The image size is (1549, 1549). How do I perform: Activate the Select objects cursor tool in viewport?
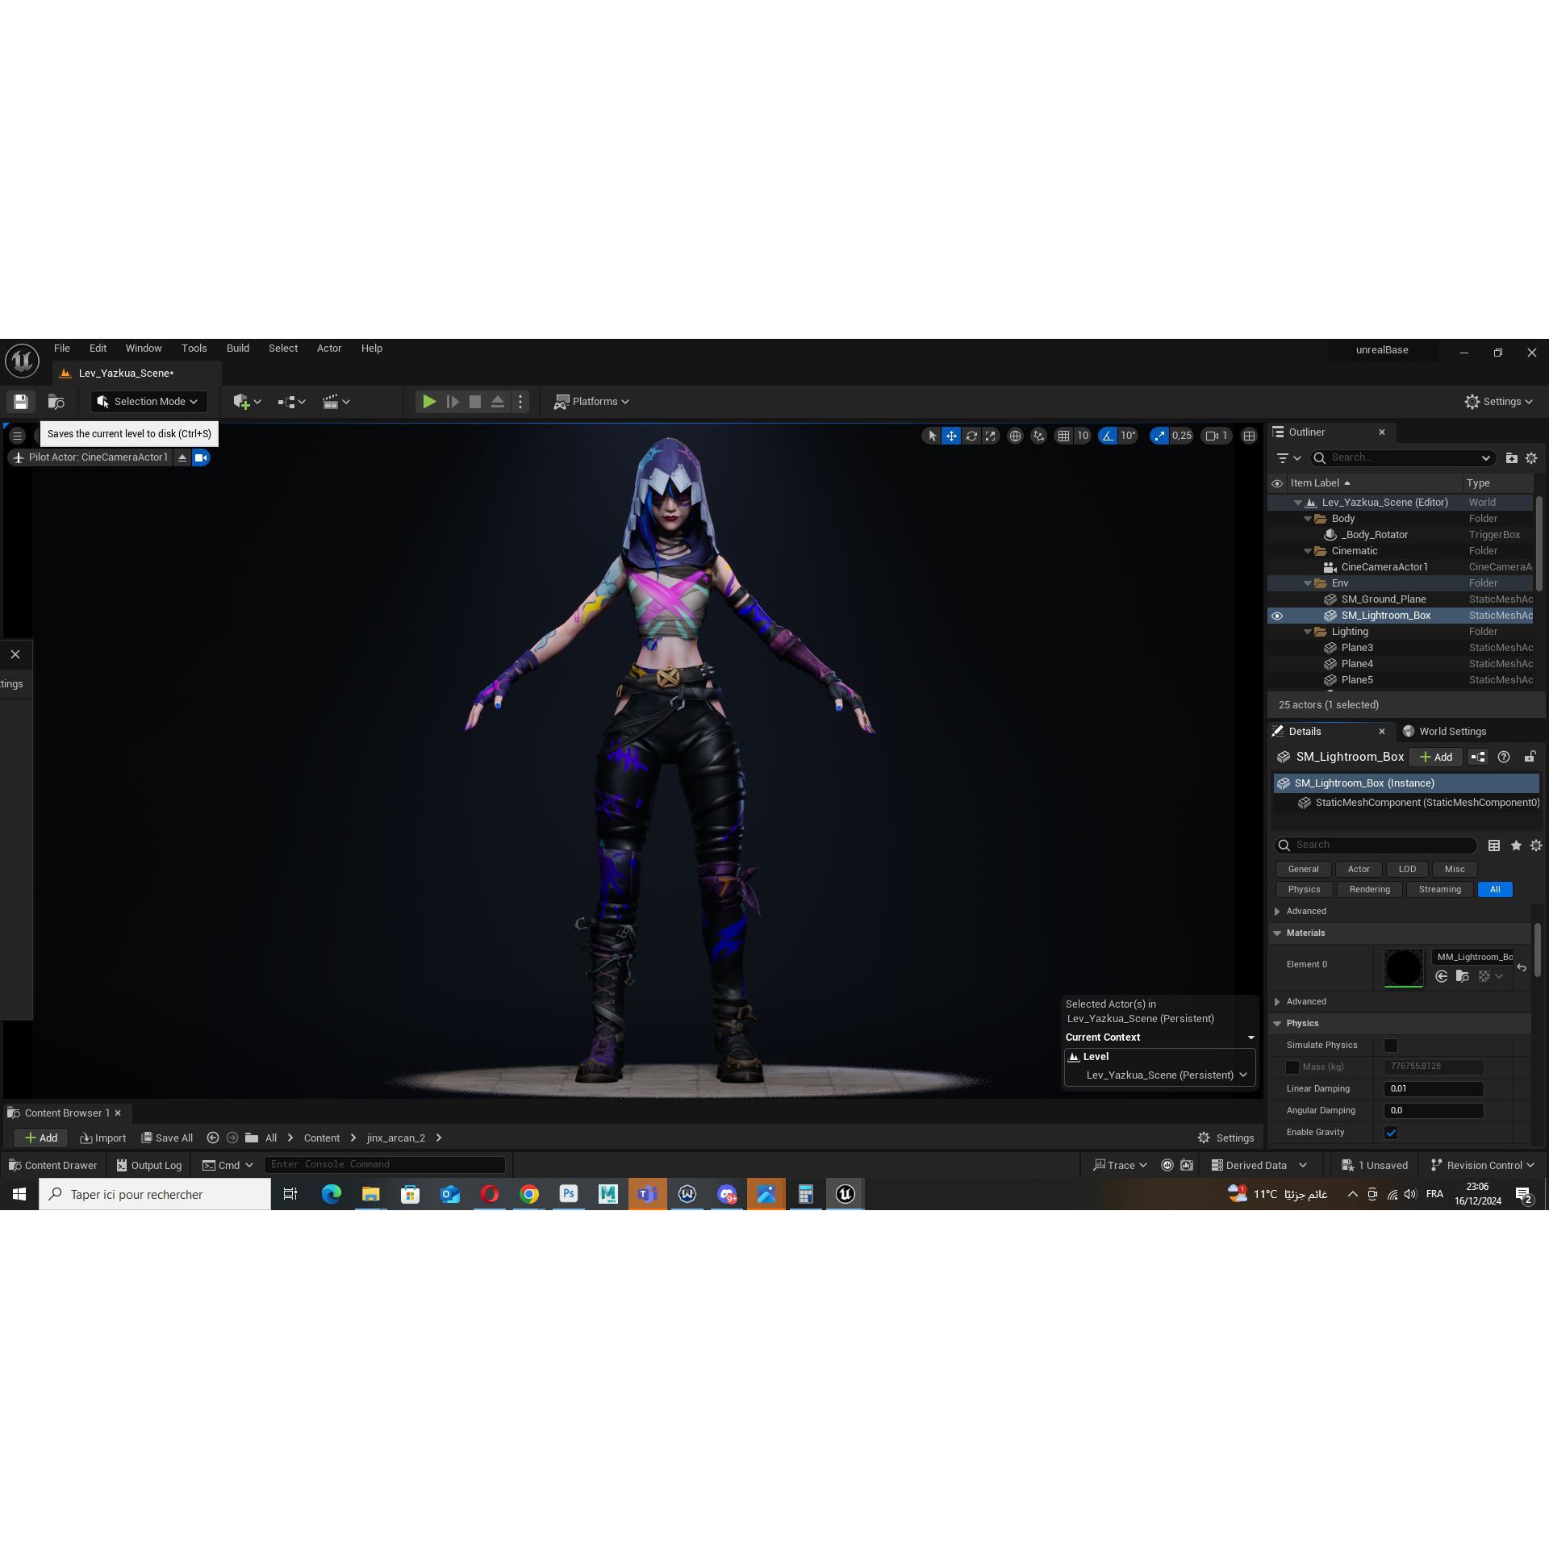point(932,436)
